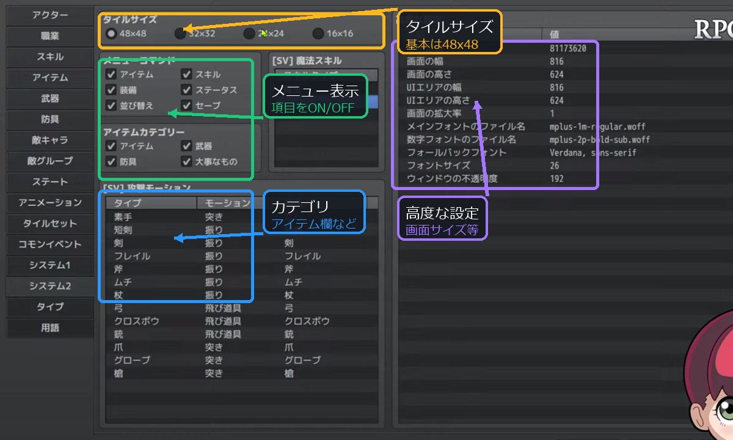The width and height of the screenshot is (733, 440).
Task: Toggle 武器 under アイテムカテゴリー
Action: 187,146
